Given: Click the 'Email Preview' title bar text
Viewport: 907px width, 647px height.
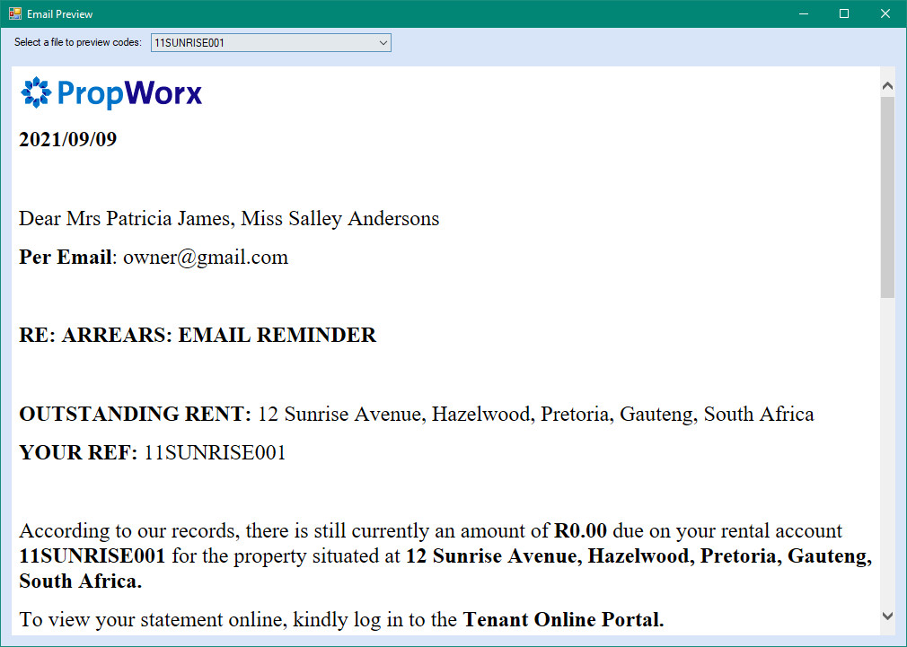Looking at the screenshot, I should 59,14.
